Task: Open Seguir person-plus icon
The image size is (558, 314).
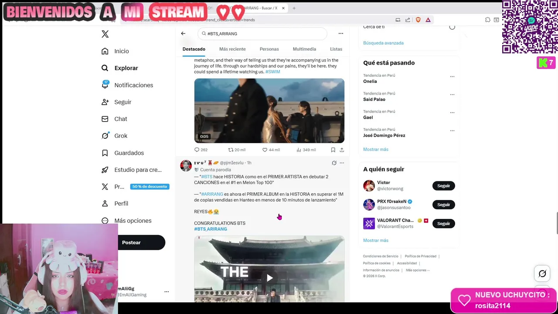Action: tap(105, 102)
